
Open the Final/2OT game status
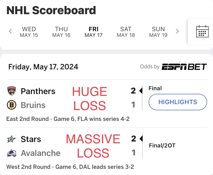click(x=162, y=146)
